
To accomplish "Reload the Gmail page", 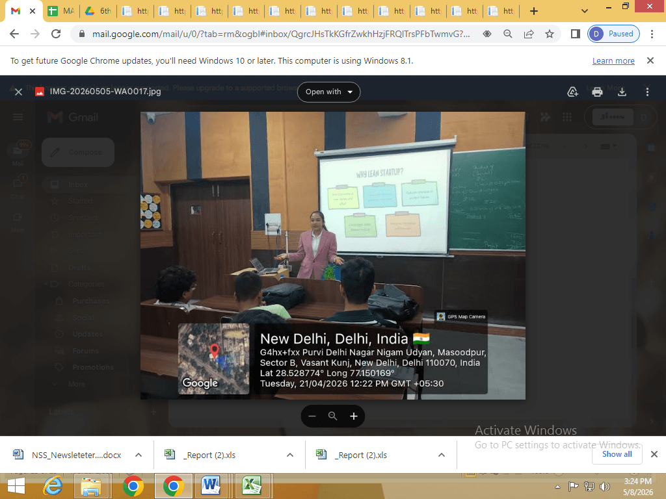I will 56,34.
